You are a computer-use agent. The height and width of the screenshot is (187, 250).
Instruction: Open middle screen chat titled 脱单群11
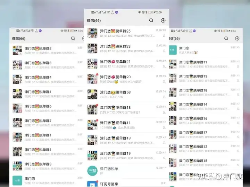[x=115, y=123]
